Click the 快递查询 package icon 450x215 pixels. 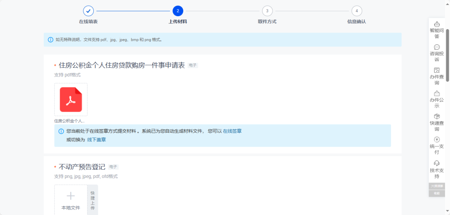point(437,116)
